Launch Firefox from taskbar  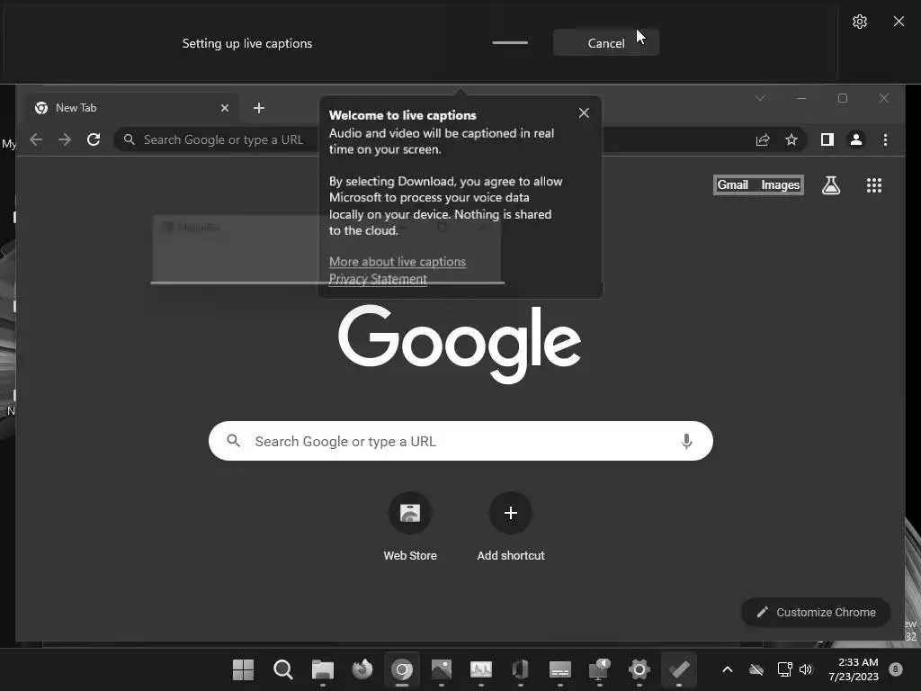[x=362, y=669]
